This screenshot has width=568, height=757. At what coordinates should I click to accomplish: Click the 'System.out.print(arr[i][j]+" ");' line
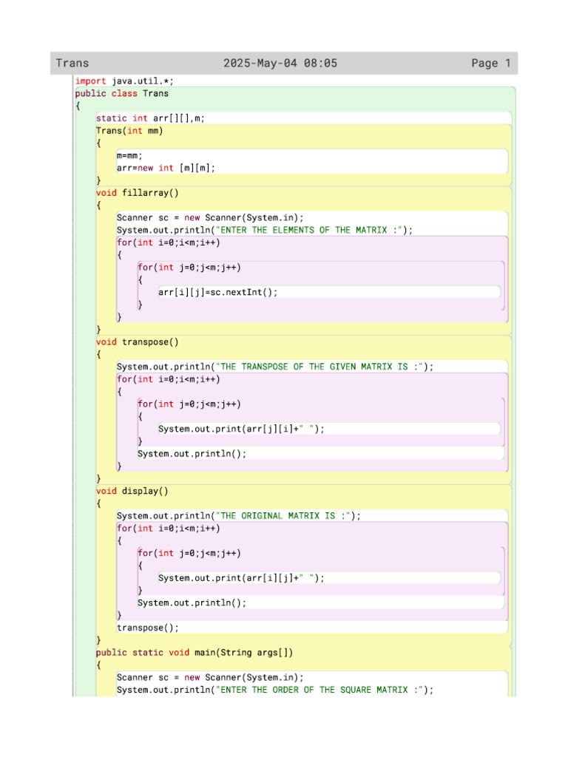coord(242,578)
